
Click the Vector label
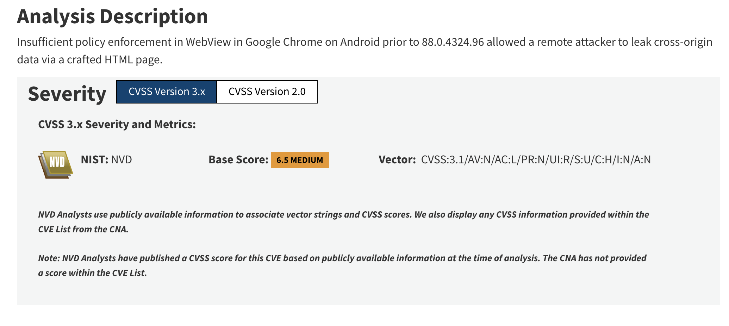(397, 160)
